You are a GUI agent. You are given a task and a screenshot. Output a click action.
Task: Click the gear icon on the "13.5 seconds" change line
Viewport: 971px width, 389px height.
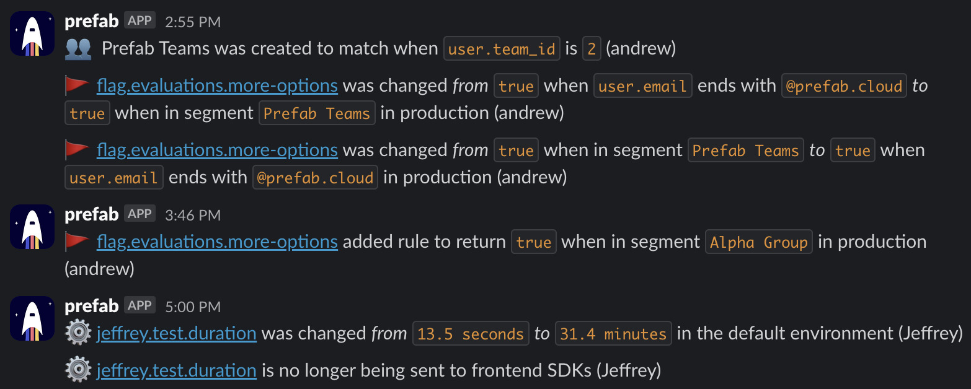coord(78,334)
